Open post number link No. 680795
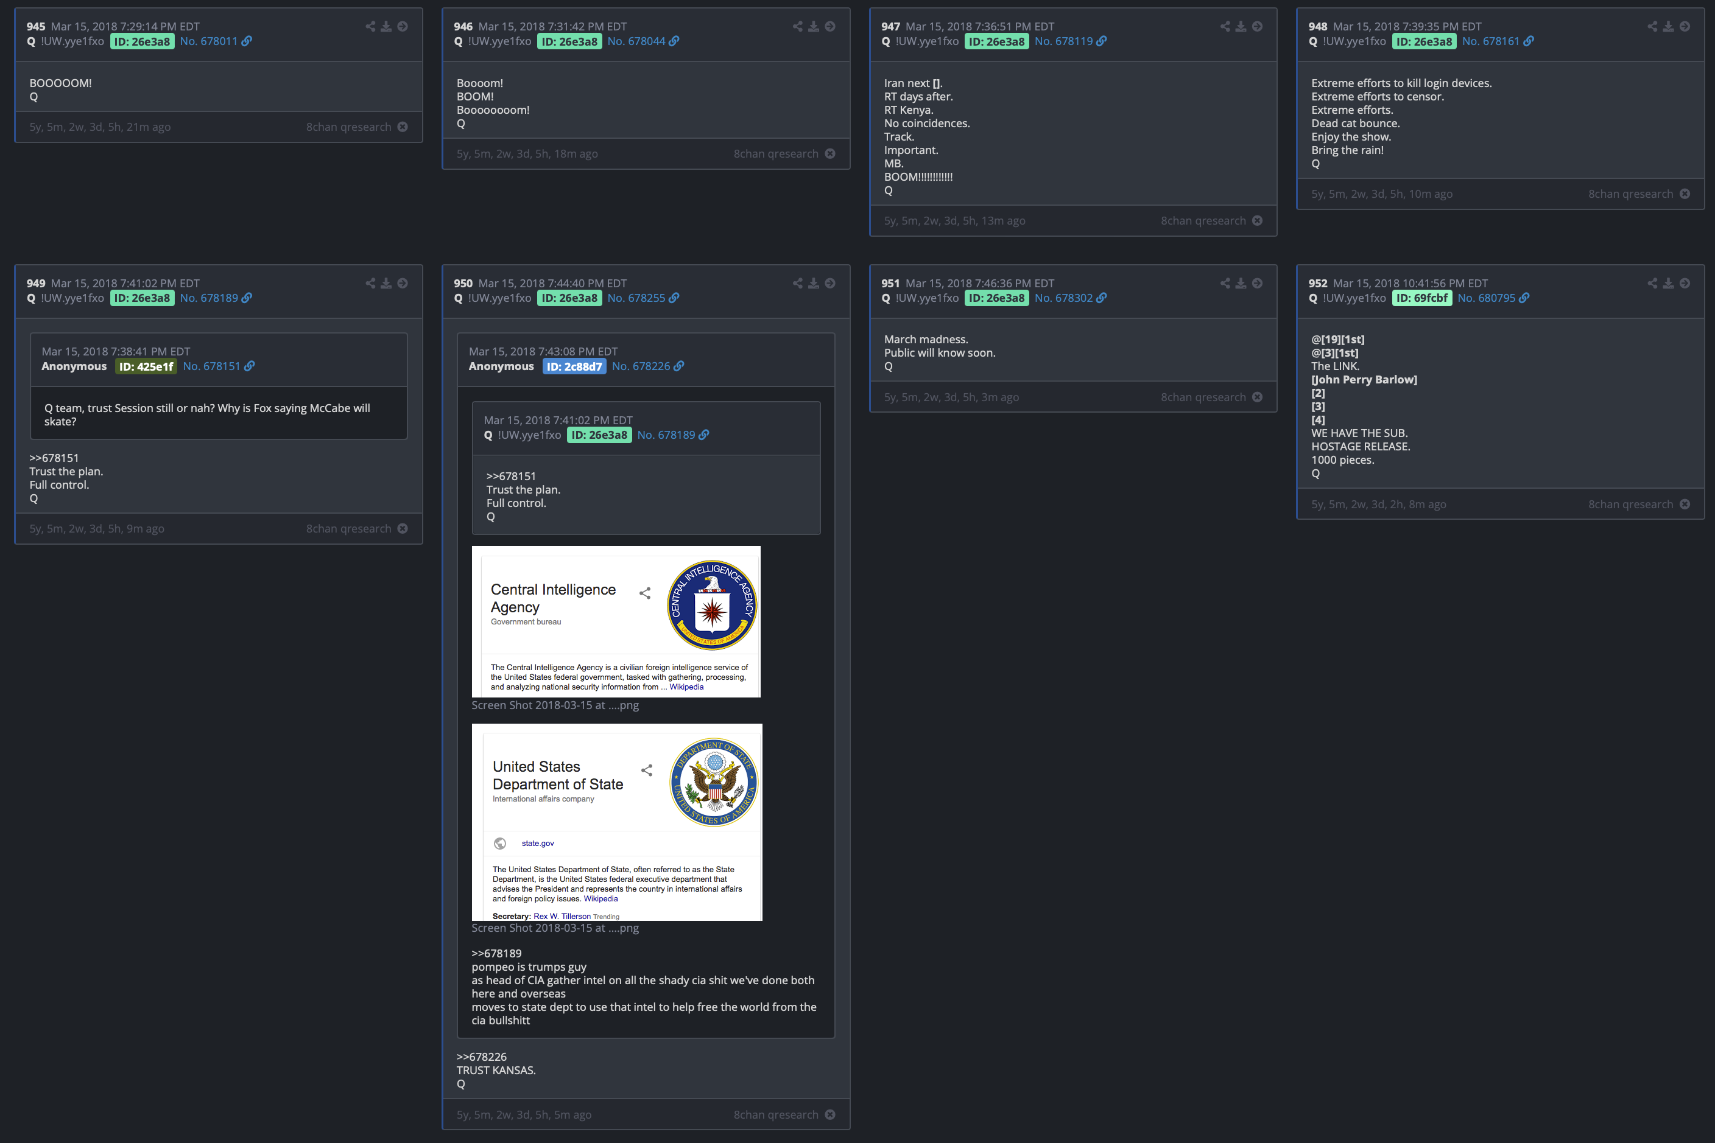The image size is (1715, 1143). (x=1486, y=298)
